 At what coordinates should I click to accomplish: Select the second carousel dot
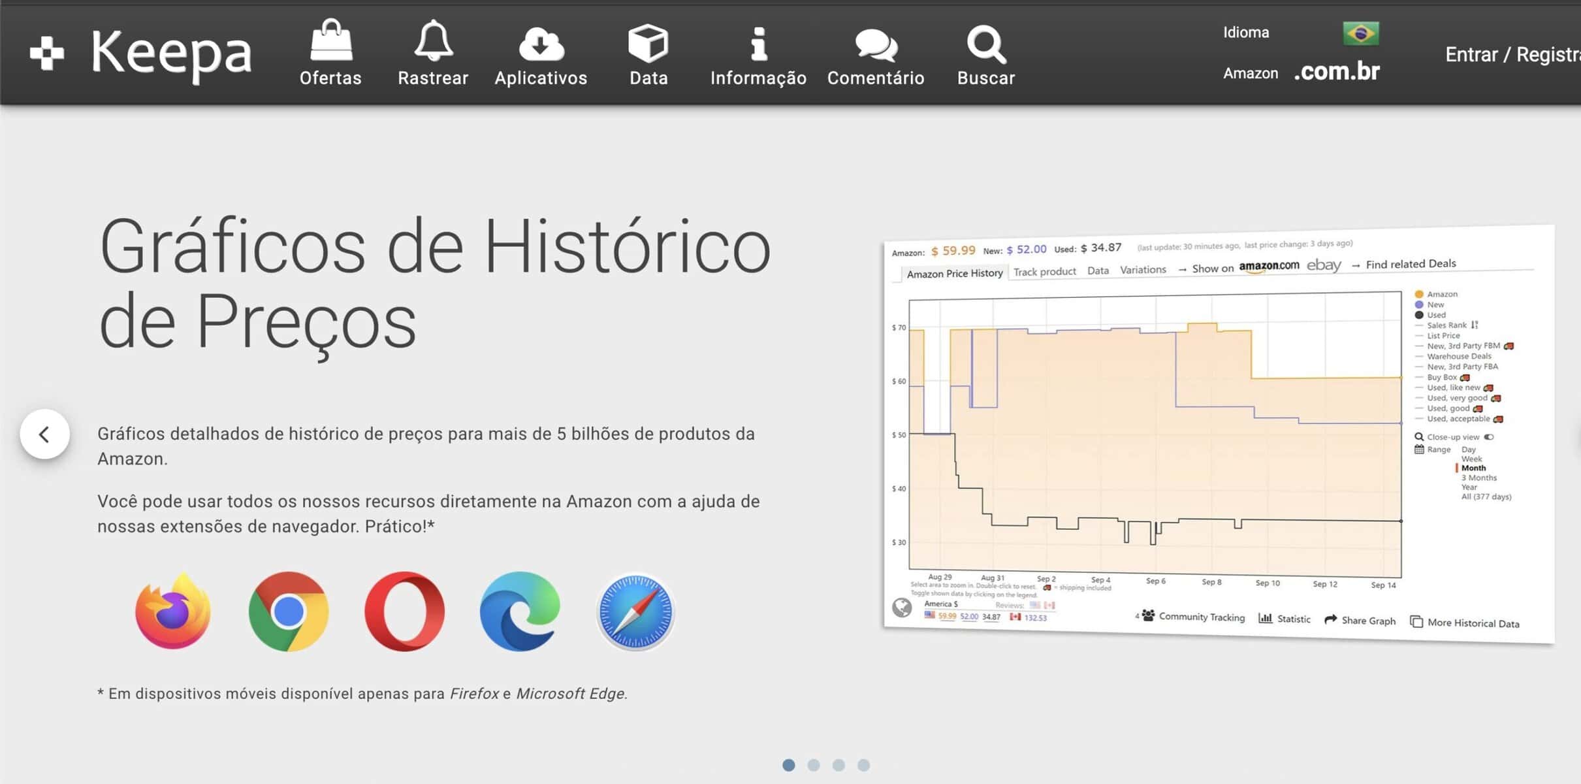click(814, 765)
